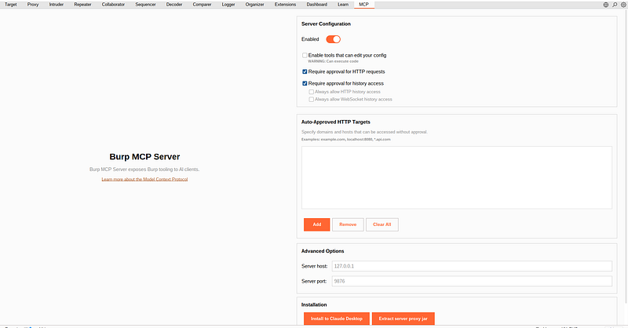
Task: Click the WARNING: Can execute code text
Action: point(333,61)
